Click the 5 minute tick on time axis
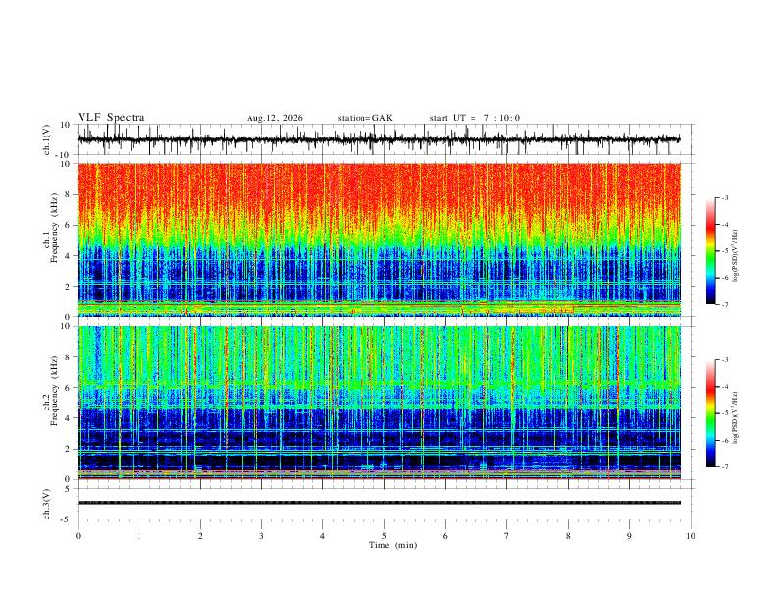 384,536
